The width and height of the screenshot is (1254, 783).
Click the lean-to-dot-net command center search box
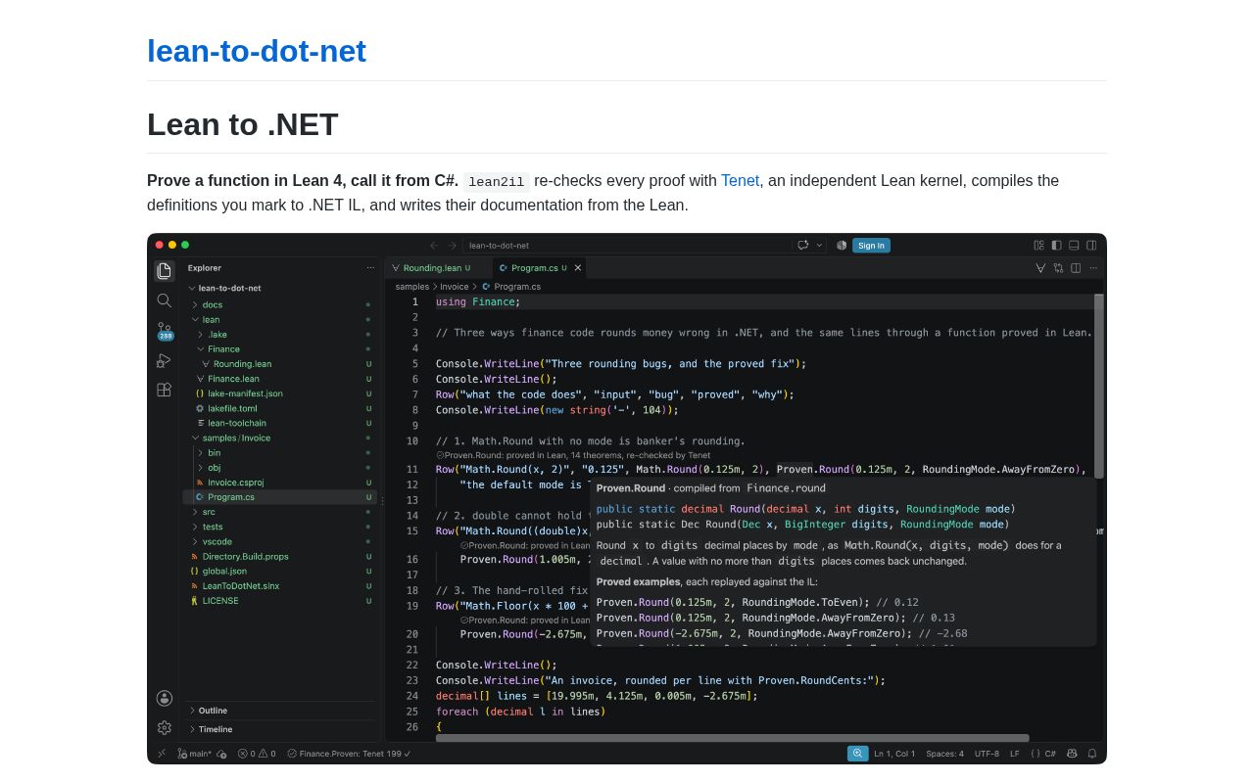pos(627,246)
